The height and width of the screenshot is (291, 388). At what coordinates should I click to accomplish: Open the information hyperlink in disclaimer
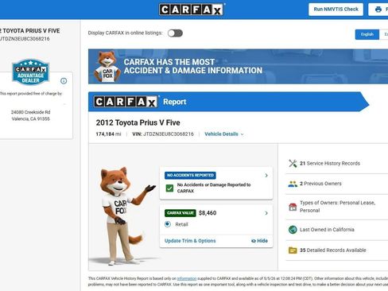point(187,278)
